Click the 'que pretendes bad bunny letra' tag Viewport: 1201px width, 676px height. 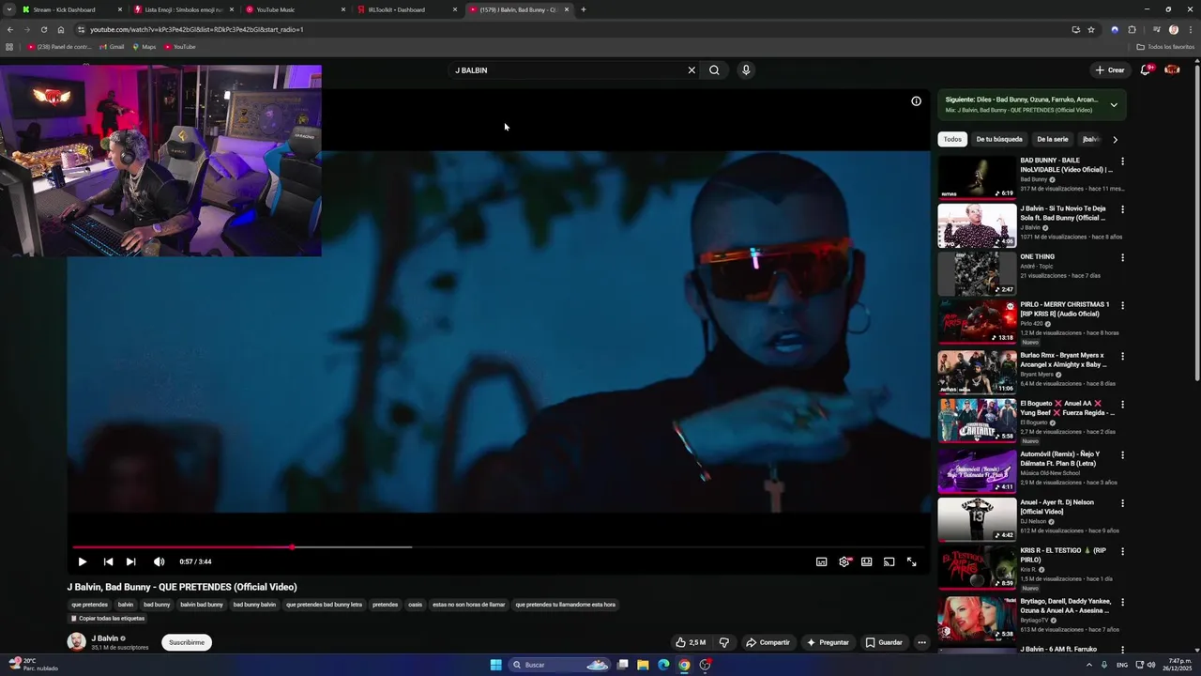point(324,605)
